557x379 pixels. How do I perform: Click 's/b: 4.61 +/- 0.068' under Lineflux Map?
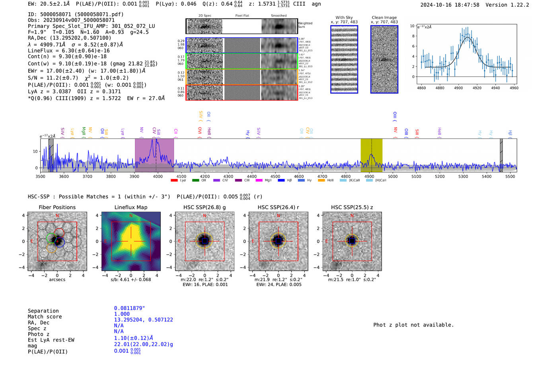(x=131, y=280)
